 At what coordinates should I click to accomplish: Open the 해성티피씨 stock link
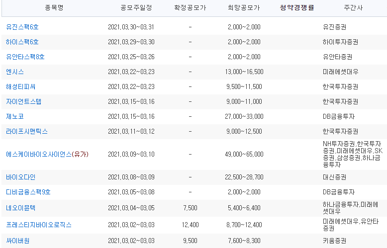pyautogui.click(x=21, y=86)
